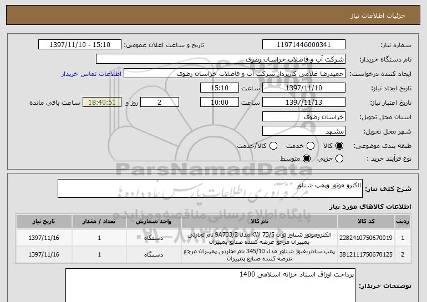Click item code 3812111750670125
The width and height of the screenshot is (427, 302).
click(366, 254)
